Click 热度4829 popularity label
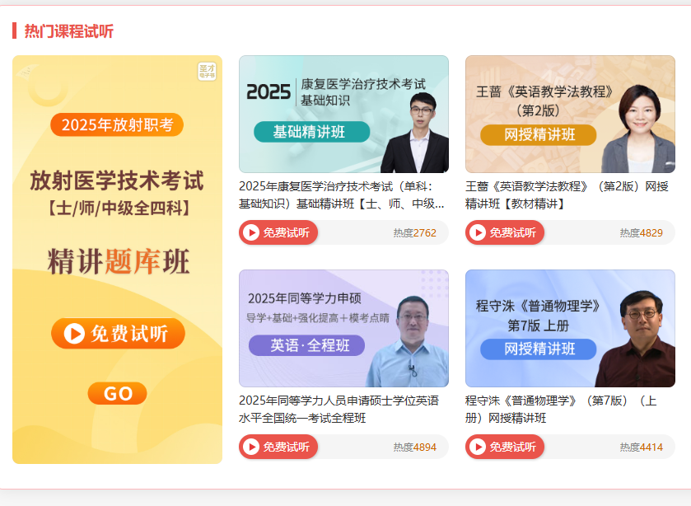 tap(641, 233)
